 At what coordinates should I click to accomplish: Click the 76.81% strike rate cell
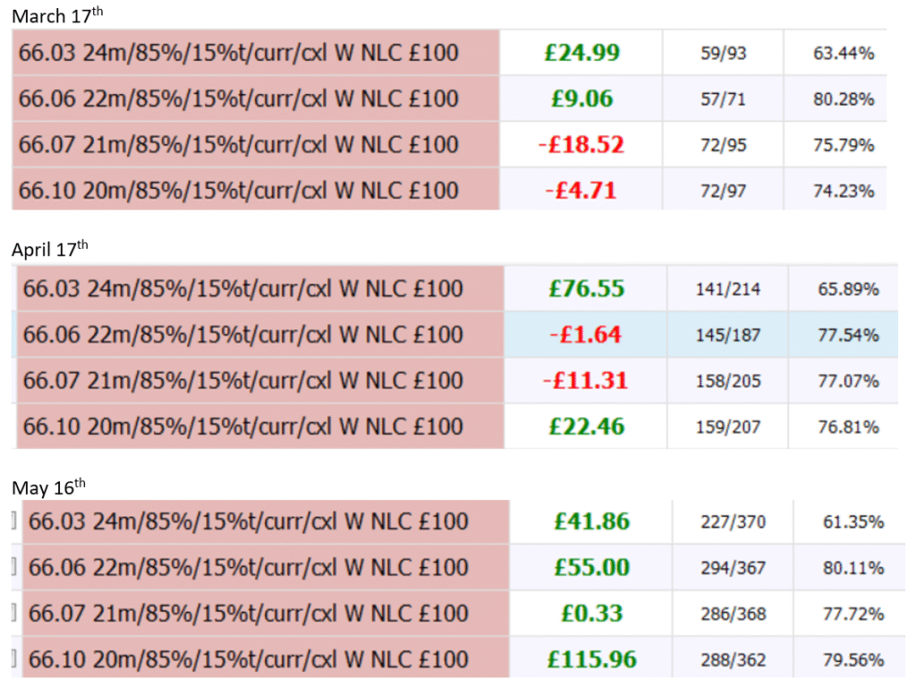(x=847, y=427)
